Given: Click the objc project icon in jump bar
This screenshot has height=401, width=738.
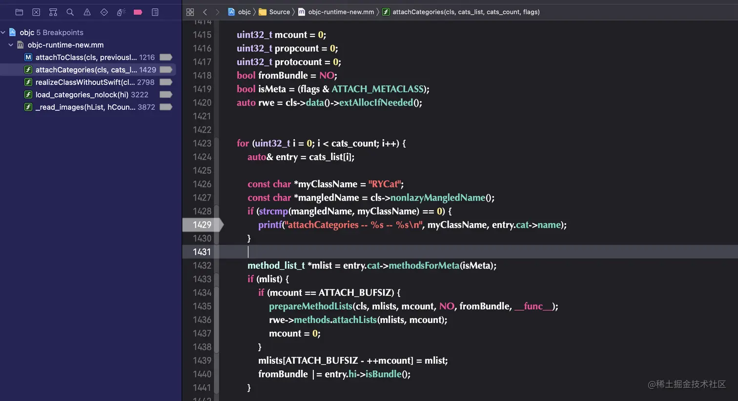Looking at the screenshot, I should point(231,12).
